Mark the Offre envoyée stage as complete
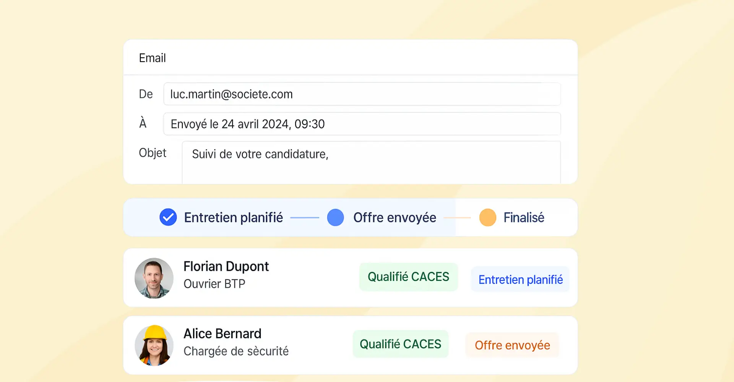Image resolution: width=734 pixels, height=382 pixels. point(395,217)
